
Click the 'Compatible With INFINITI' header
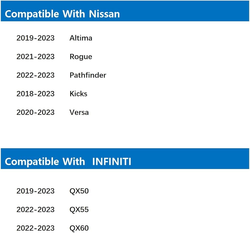click(68, 161)
